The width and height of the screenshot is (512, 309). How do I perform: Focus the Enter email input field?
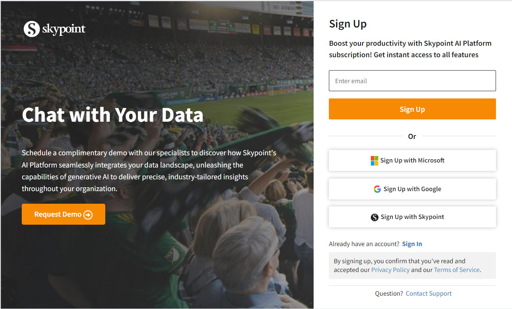412,81
